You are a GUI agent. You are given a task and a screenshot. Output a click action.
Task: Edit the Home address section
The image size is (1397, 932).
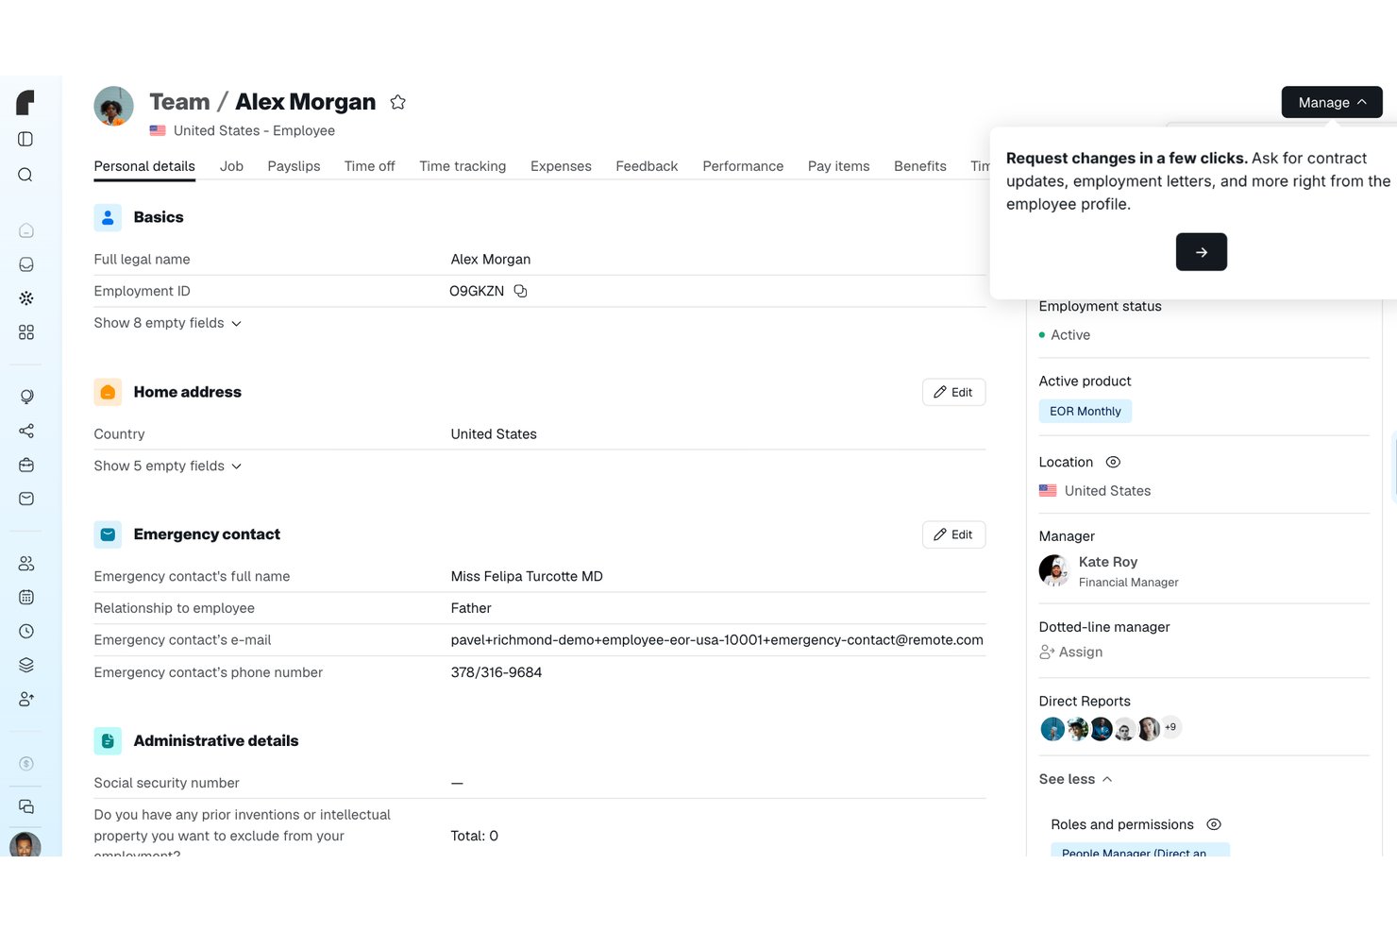[953, 393]
